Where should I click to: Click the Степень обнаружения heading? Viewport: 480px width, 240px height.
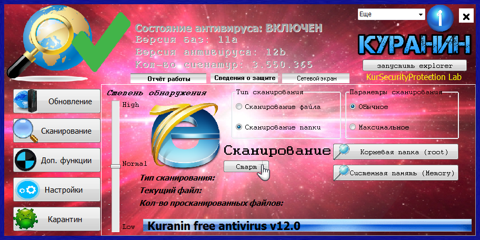tap(156, 93)
